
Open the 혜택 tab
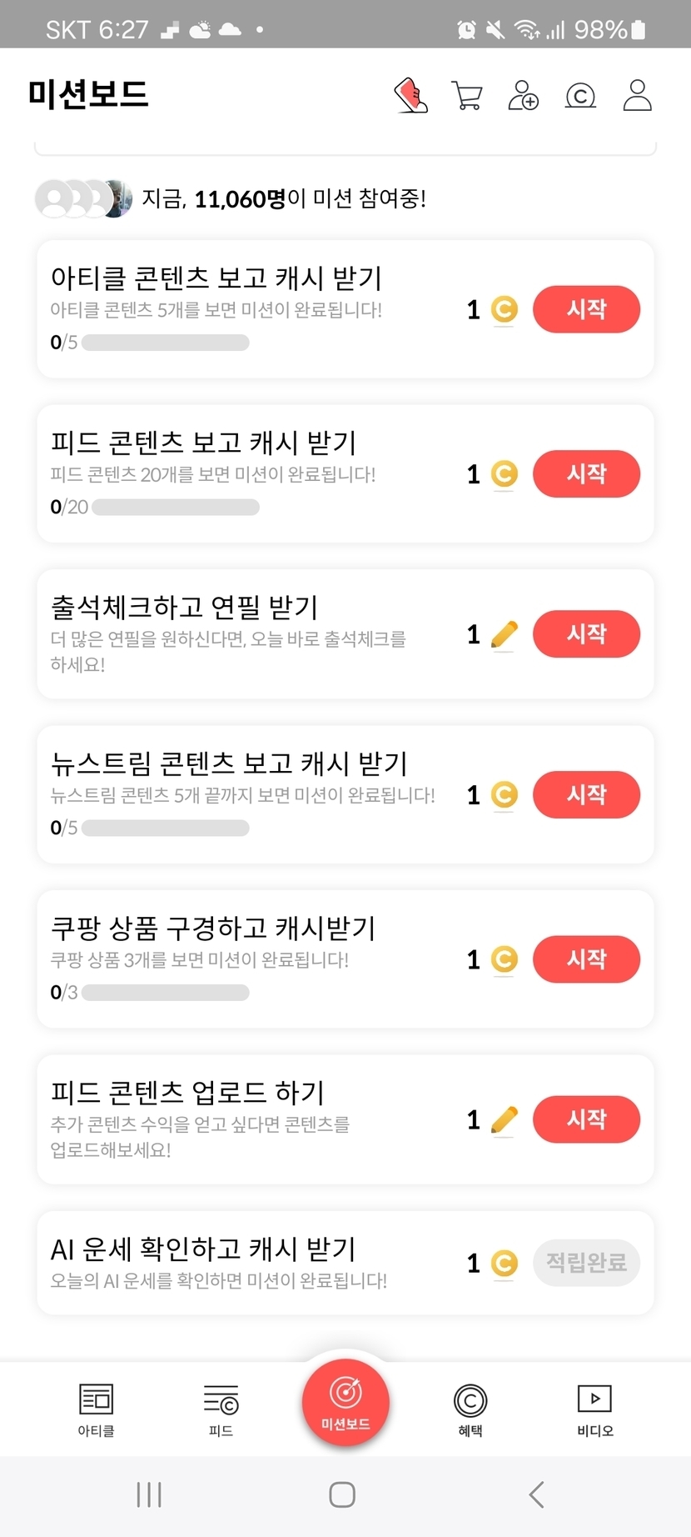click(470, 1409)
